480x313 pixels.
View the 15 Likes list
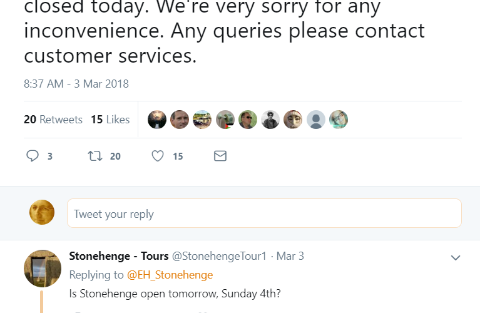point(110,120)
